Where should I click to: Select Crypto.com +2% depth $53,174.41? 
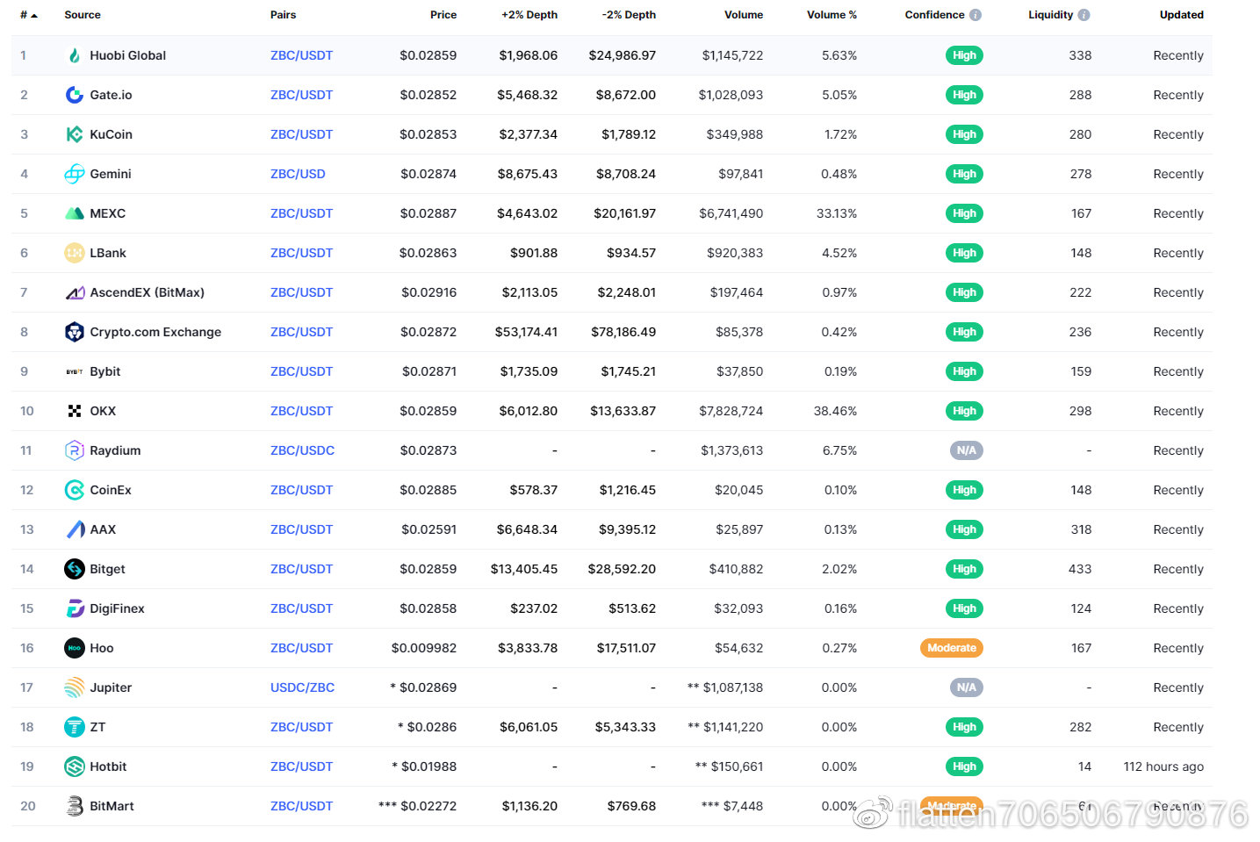pyautogui.click(x=526, y=332)
